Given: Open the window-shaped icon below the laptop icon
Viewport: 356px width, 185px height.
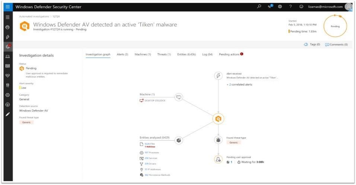Looking at the screenshot, I should [x=7, y=66].
